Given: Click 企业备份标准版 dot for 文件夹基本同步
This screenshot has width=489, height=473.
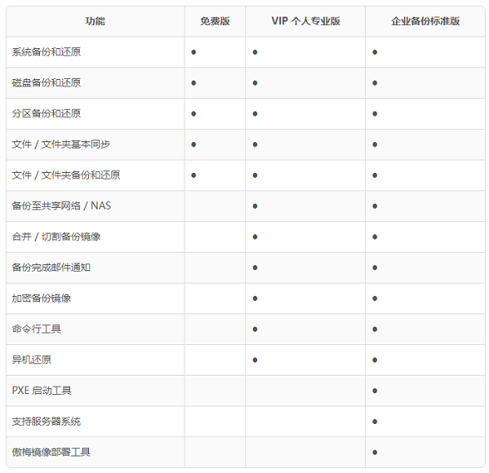Looking at the screenshot, I should [375, 145].
